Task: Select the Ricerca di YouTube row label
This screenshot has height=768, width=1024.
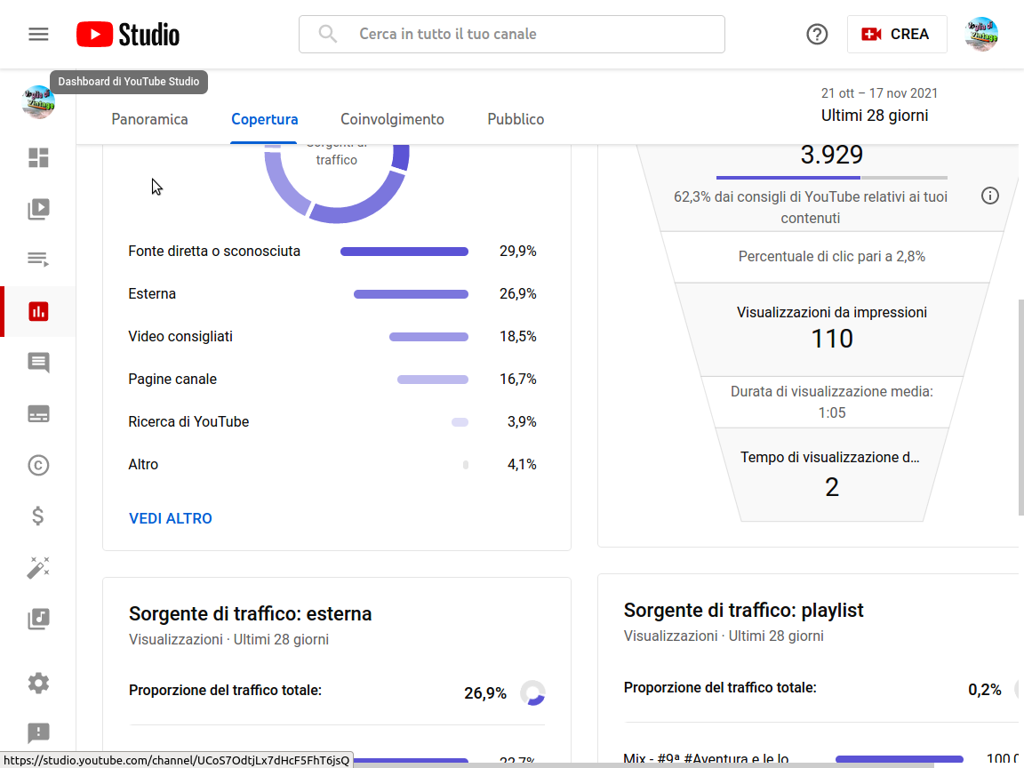Action: click(x=188, y=422)
